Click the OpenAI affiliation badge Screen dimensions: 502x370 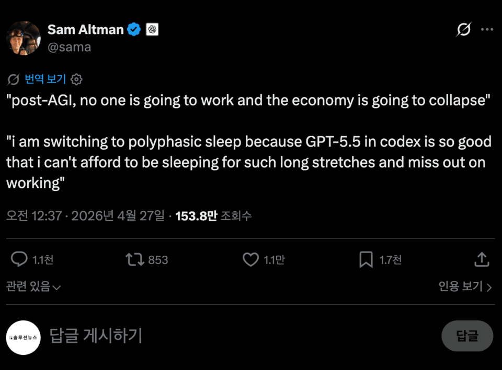153,29
